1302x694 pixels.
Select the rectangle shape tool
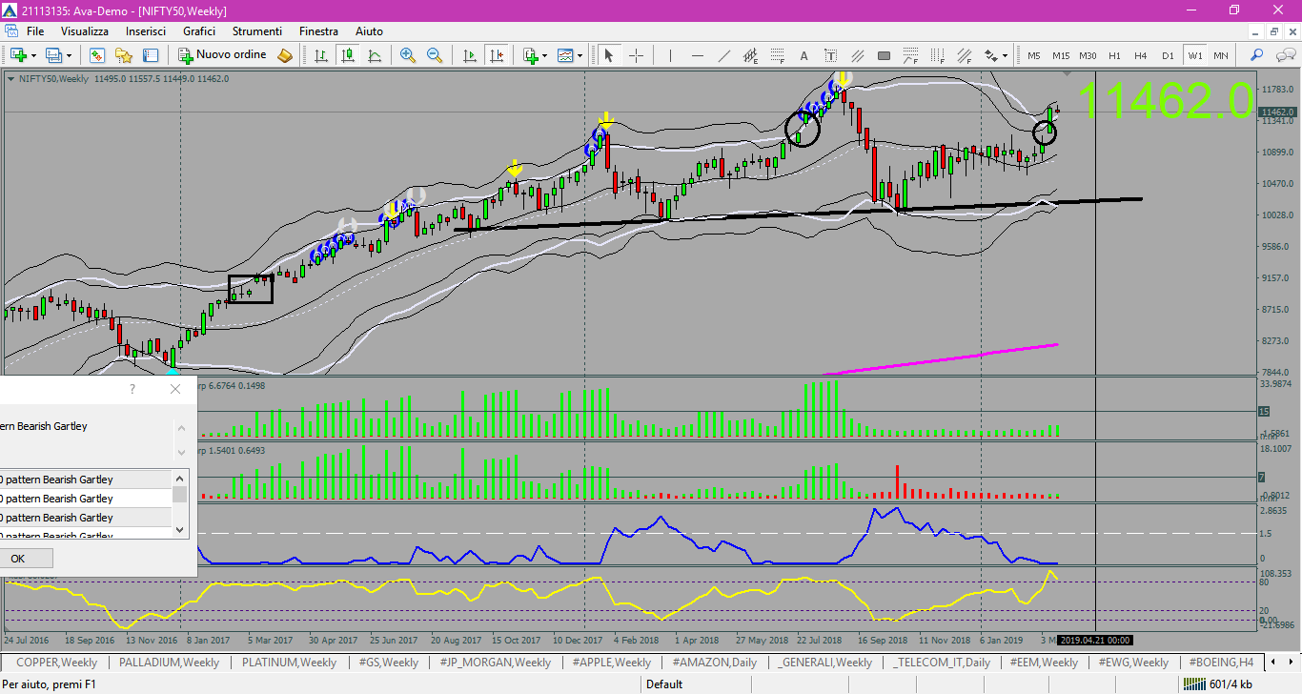pos(884,55)
